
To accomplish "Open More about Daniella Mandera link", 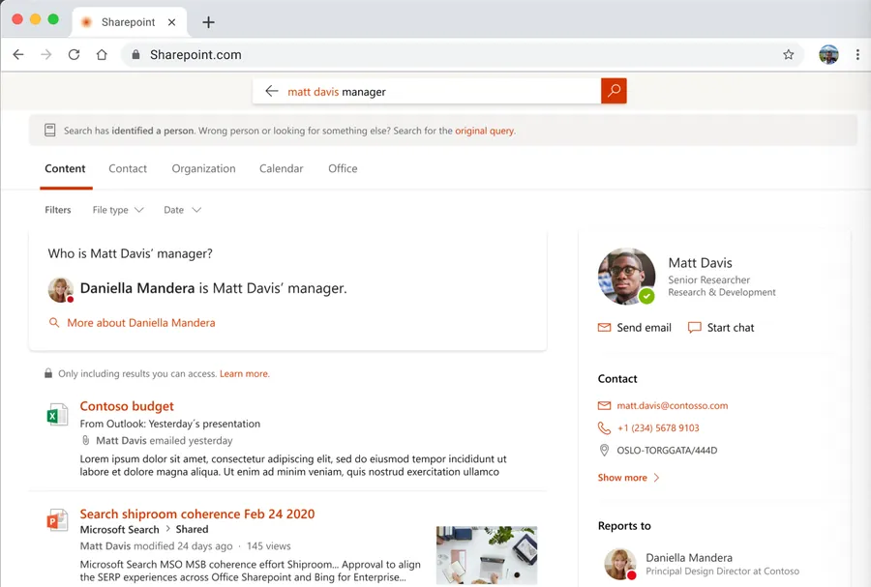I will pos(141,323).
